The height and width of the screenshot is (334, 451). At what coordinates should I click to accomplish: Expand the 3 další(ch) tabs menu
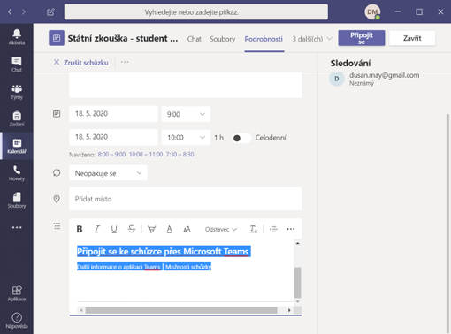tap(312, 39)
